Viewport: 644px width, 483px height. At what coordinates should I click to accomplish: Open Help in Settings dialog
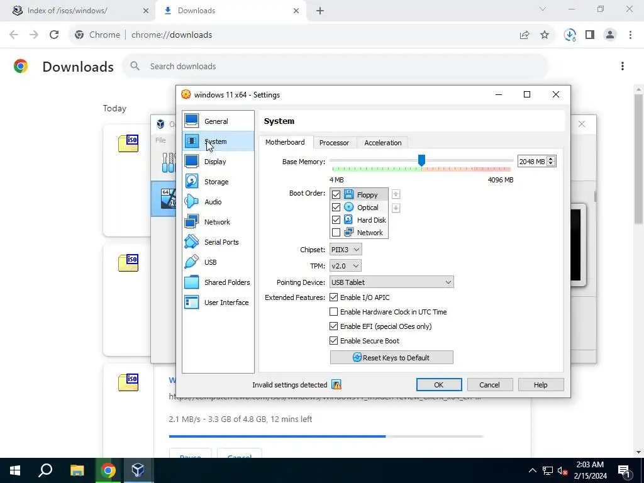tap(540, 385)
